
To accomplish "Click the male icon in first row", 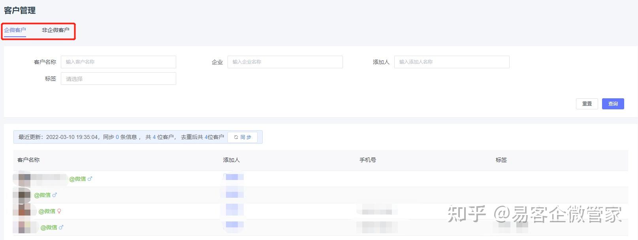I will click(90, 179).
